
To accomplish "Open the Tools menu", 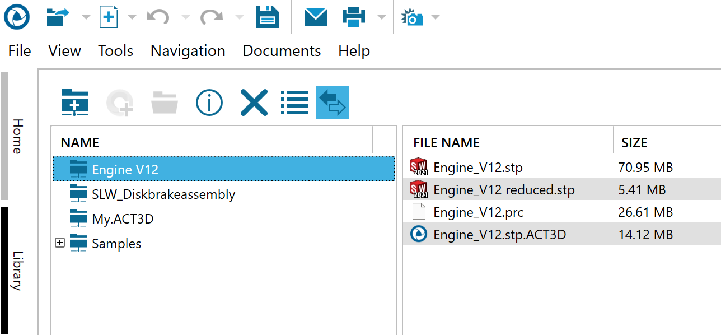I will click(x=115, y=51).
